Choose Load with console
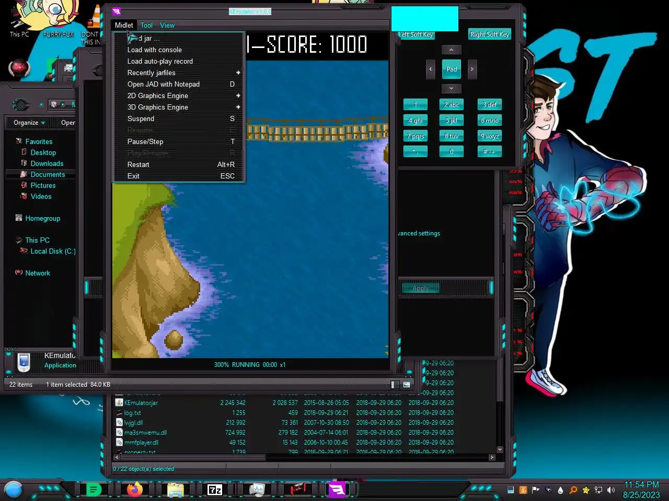Screen dimensions: 669x501 coord(179,50)
